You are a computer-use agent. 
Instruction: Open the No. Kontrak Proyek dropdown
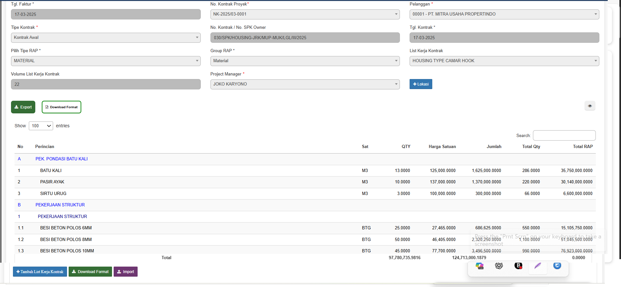(x=305, y=14)
